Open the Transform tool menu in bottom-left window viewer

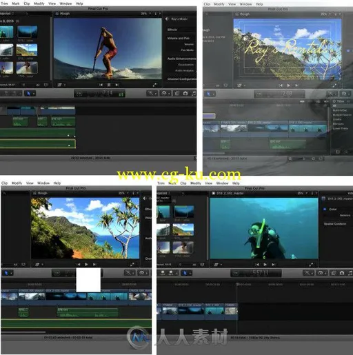[39, 265]
